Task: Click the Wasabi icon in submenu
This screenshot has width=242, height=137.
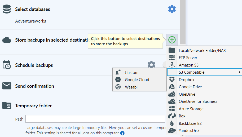Action: pos(118,87)
